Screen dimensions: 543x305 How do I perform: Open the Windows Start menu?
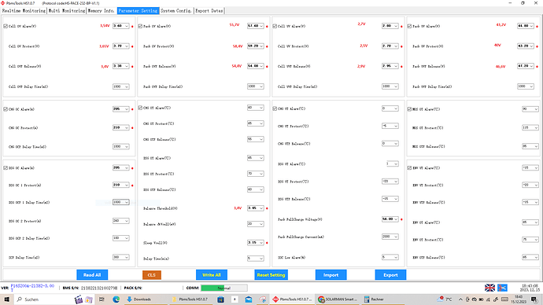[6, 299]
